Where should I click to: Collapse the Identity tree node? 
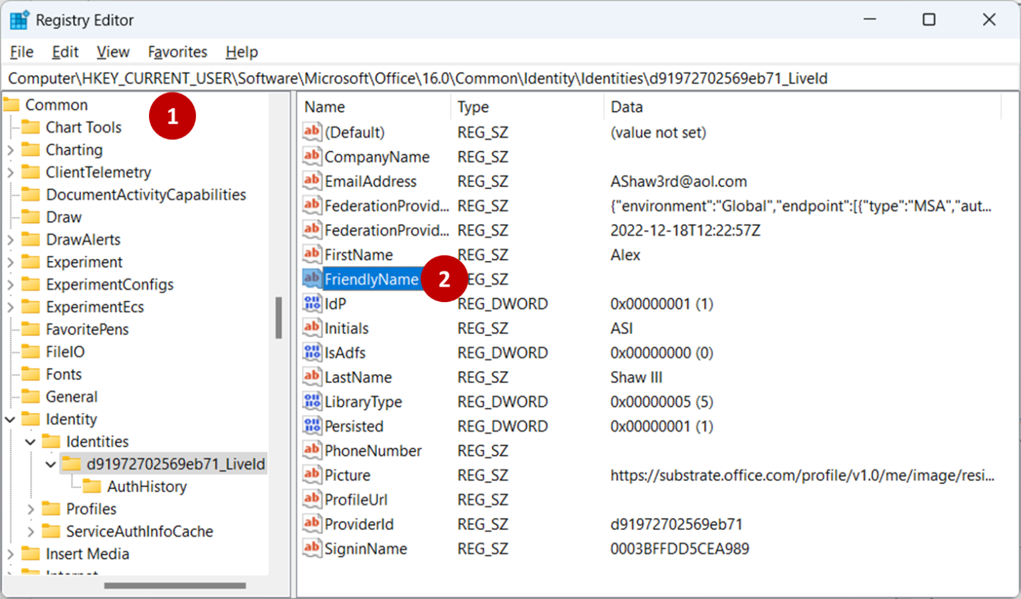pos(9,419)
